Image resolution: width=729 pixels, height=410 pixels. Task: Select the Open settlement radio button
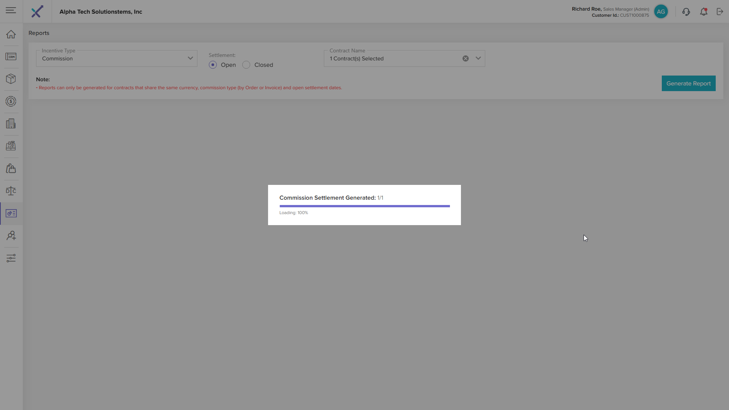point(213,65)
